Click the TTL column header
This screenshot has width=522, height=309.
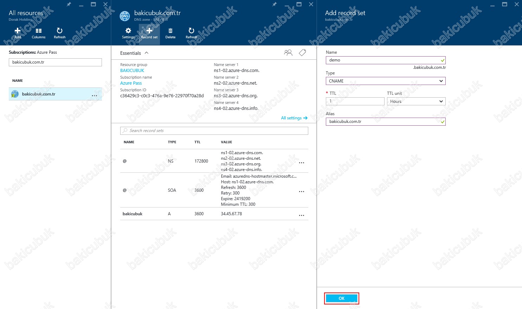click(x=197, y=142)
